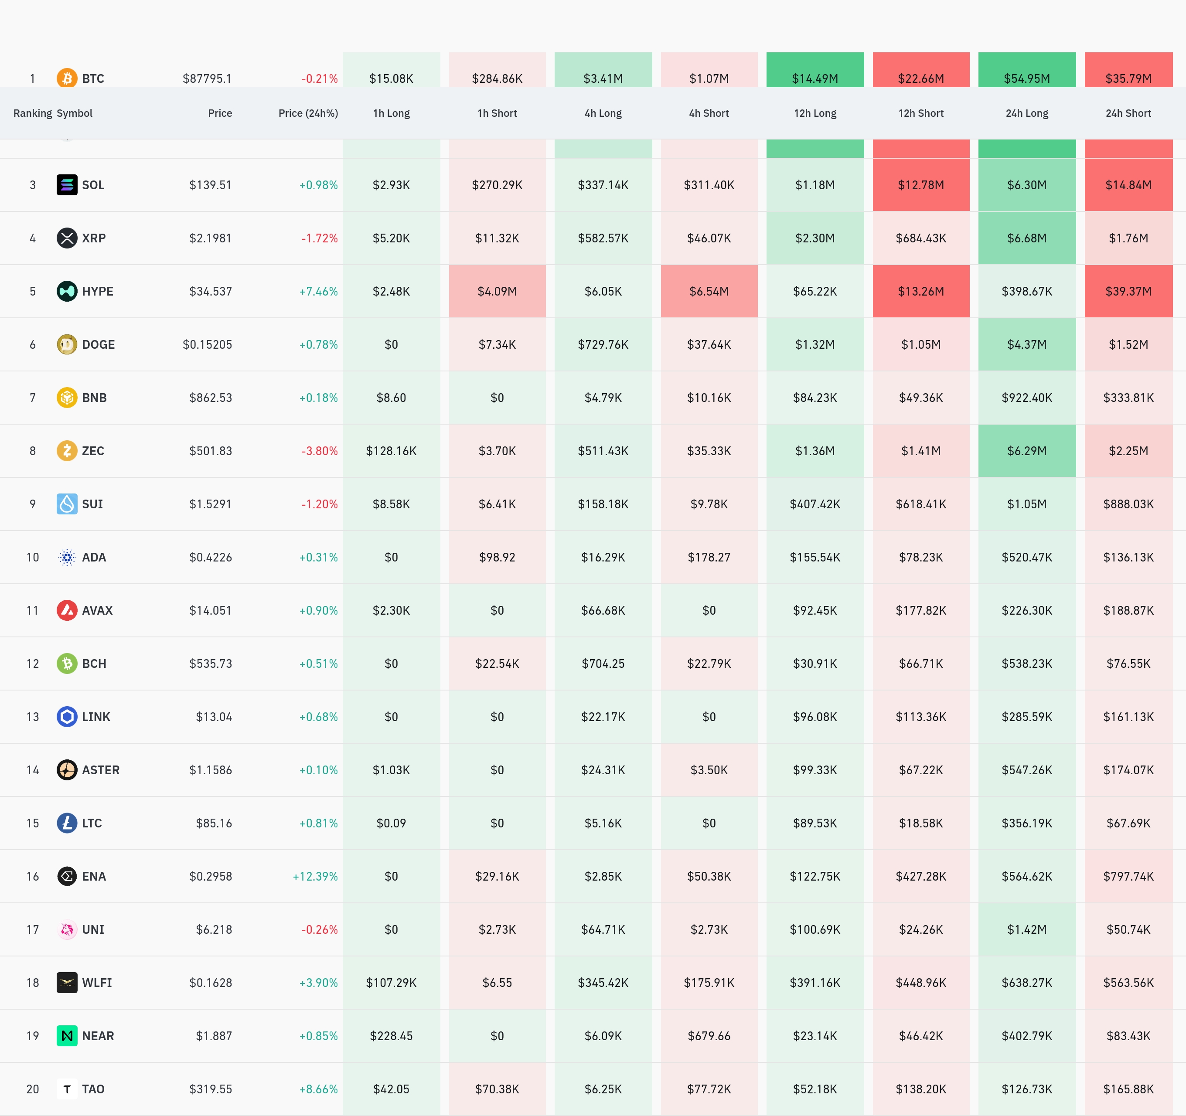
Task: Click the NEAR protocol icon
Action: point(67,1035)
